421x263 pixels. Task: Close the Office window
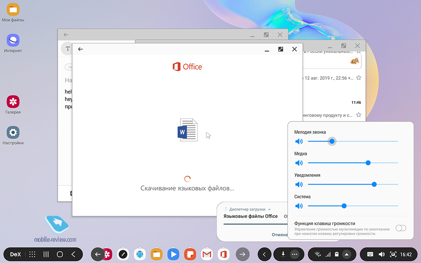294,49
